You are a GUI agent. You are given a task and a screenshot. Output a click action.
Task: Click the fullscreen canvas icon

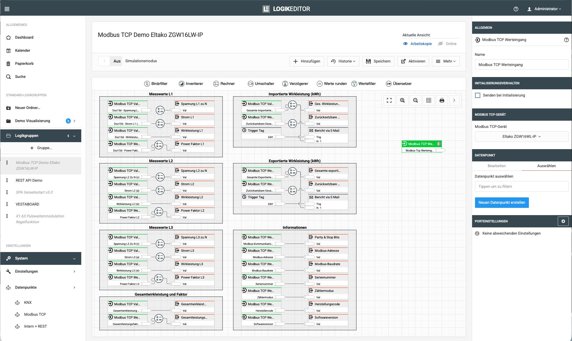pyautogui.click(x=389, y=100)
